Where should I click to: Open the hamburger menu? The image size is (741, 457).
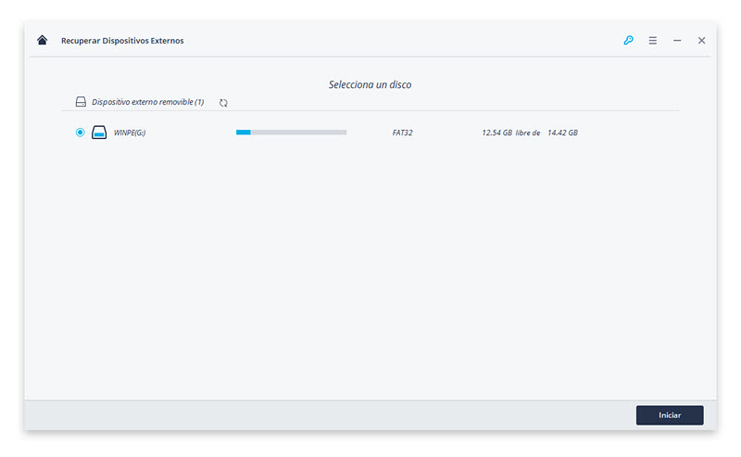pos(653,41)
